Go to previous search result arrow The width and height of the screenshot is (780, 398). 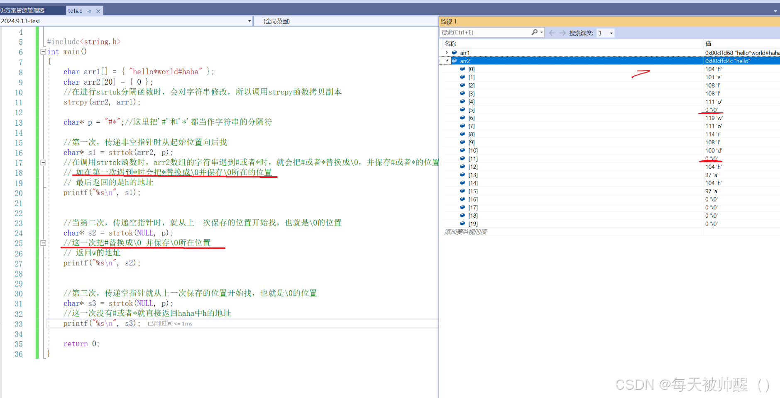(552, 33)
